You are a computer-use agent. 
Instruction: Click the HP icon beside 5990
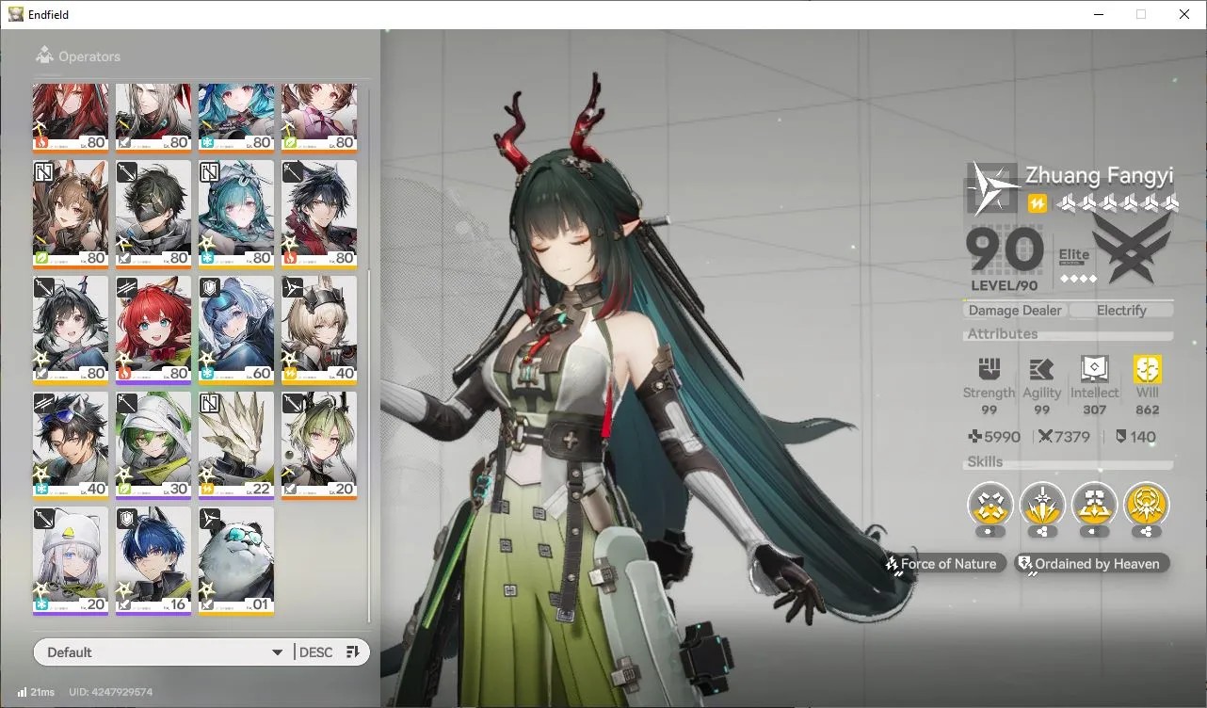(x=974, y=437)
